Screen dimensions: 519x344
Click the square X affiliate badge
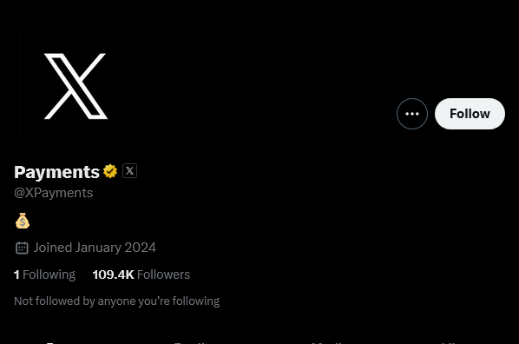pos(130,170)
